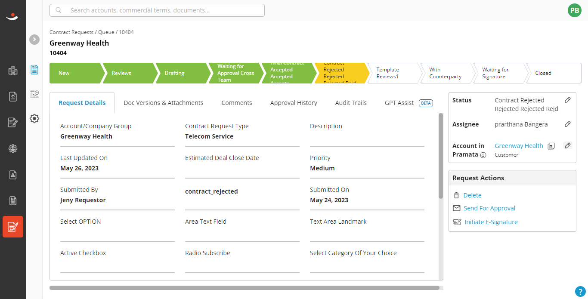Click the signature icon for E-Signature
Viewport: 588px width, 299px height.
tap(457, 222)
